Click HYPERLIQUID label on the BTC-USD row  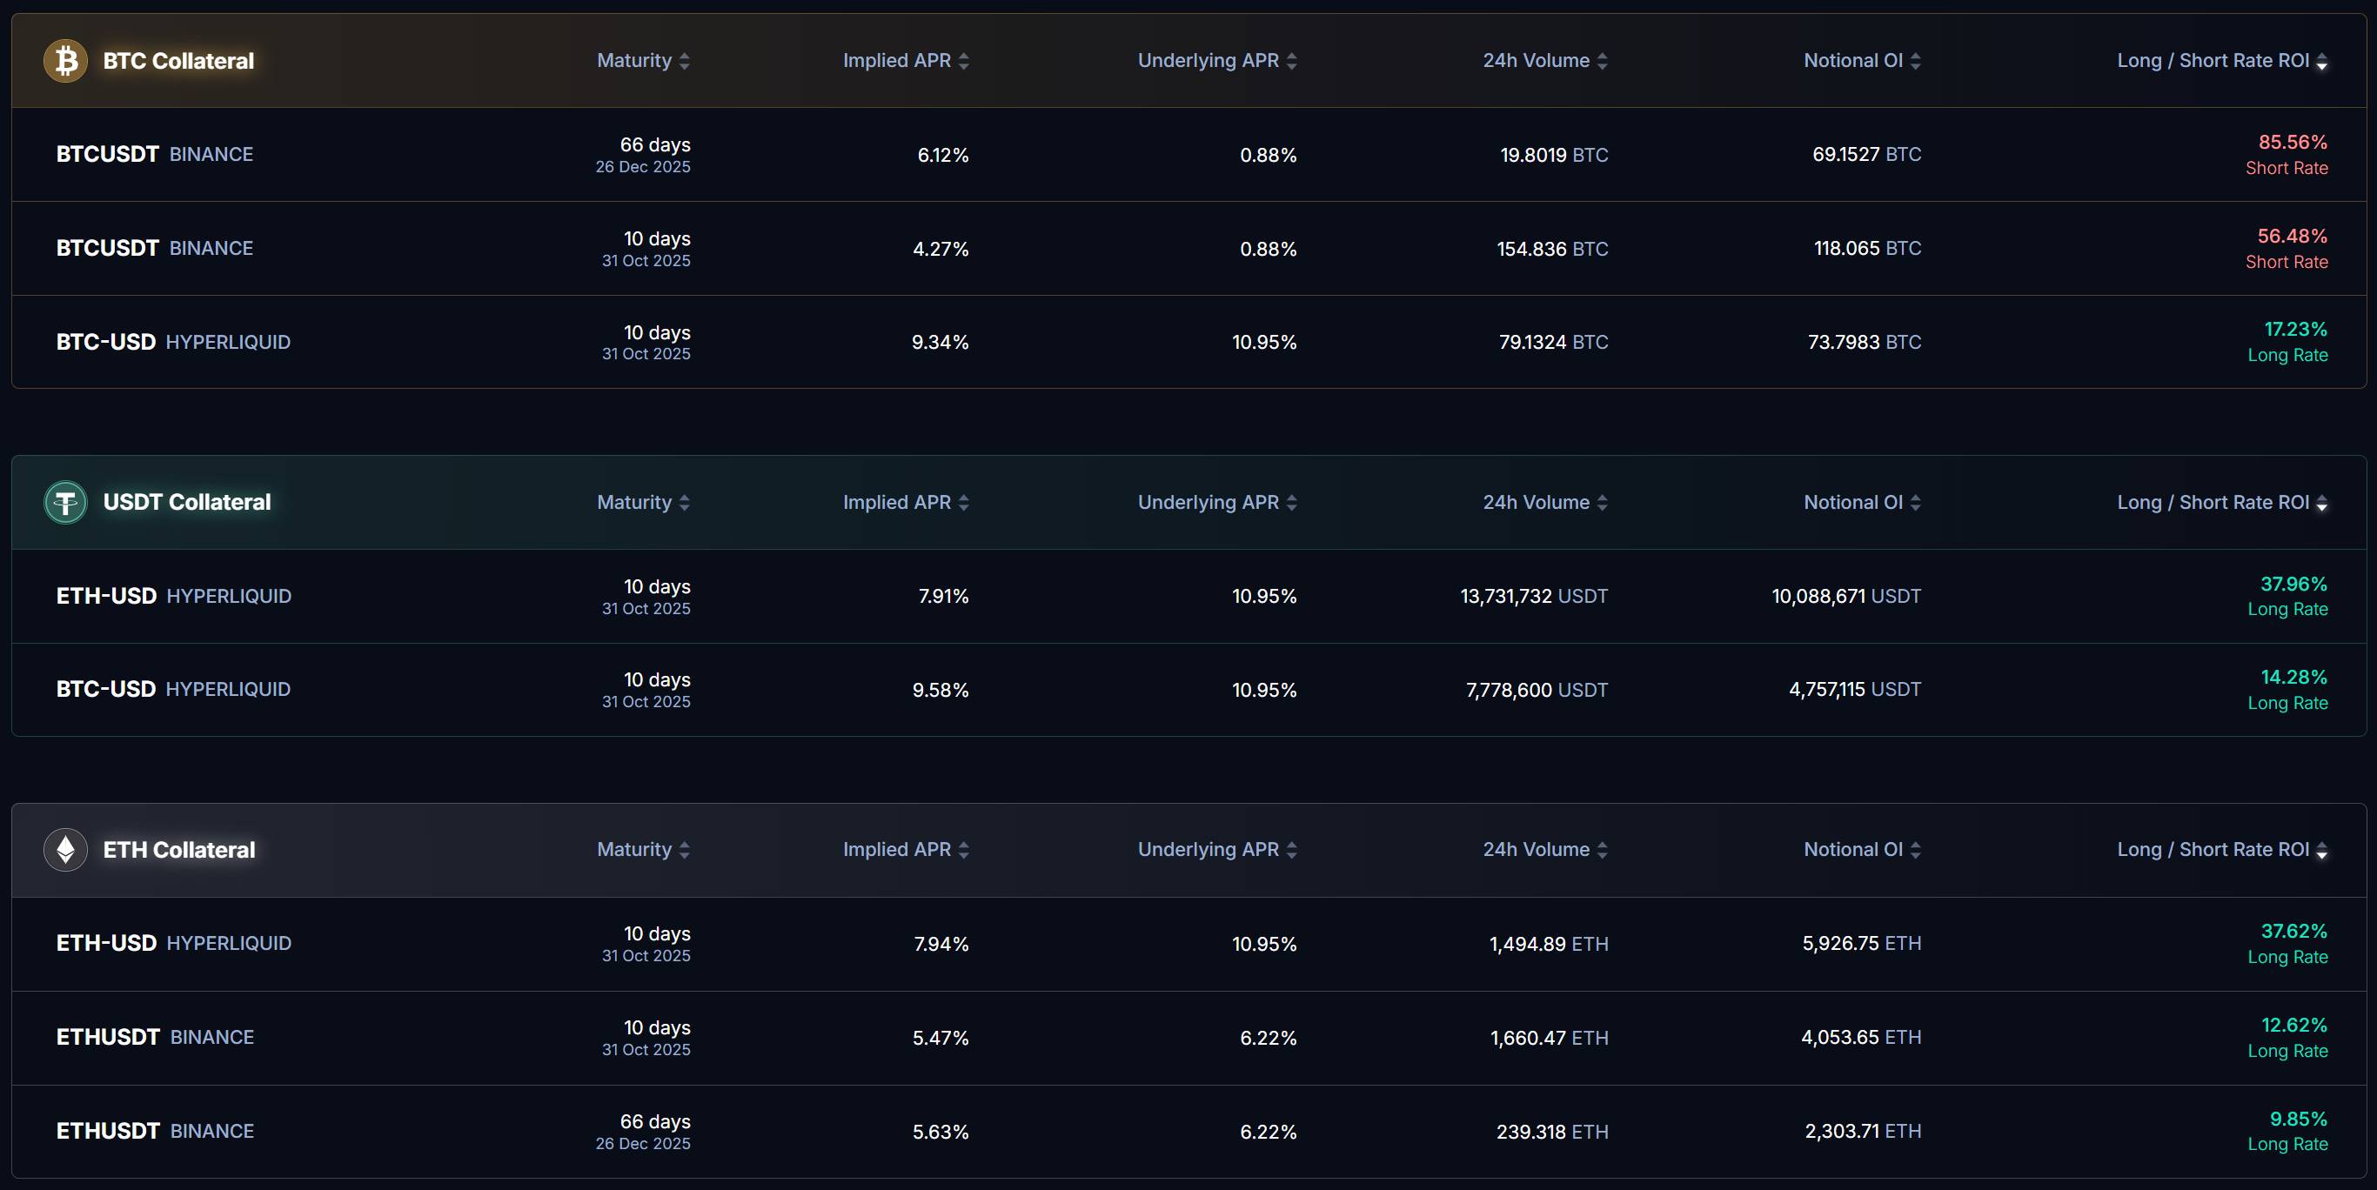(228, 341)
